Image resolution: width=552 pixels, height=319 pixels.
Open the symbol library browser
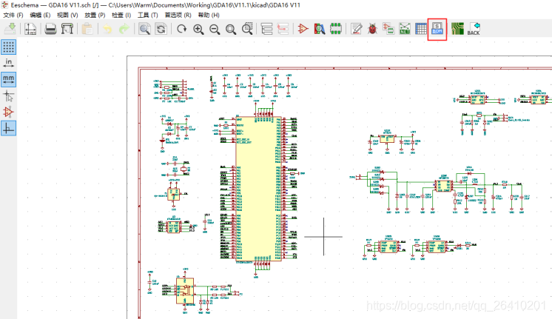[320, 29]
